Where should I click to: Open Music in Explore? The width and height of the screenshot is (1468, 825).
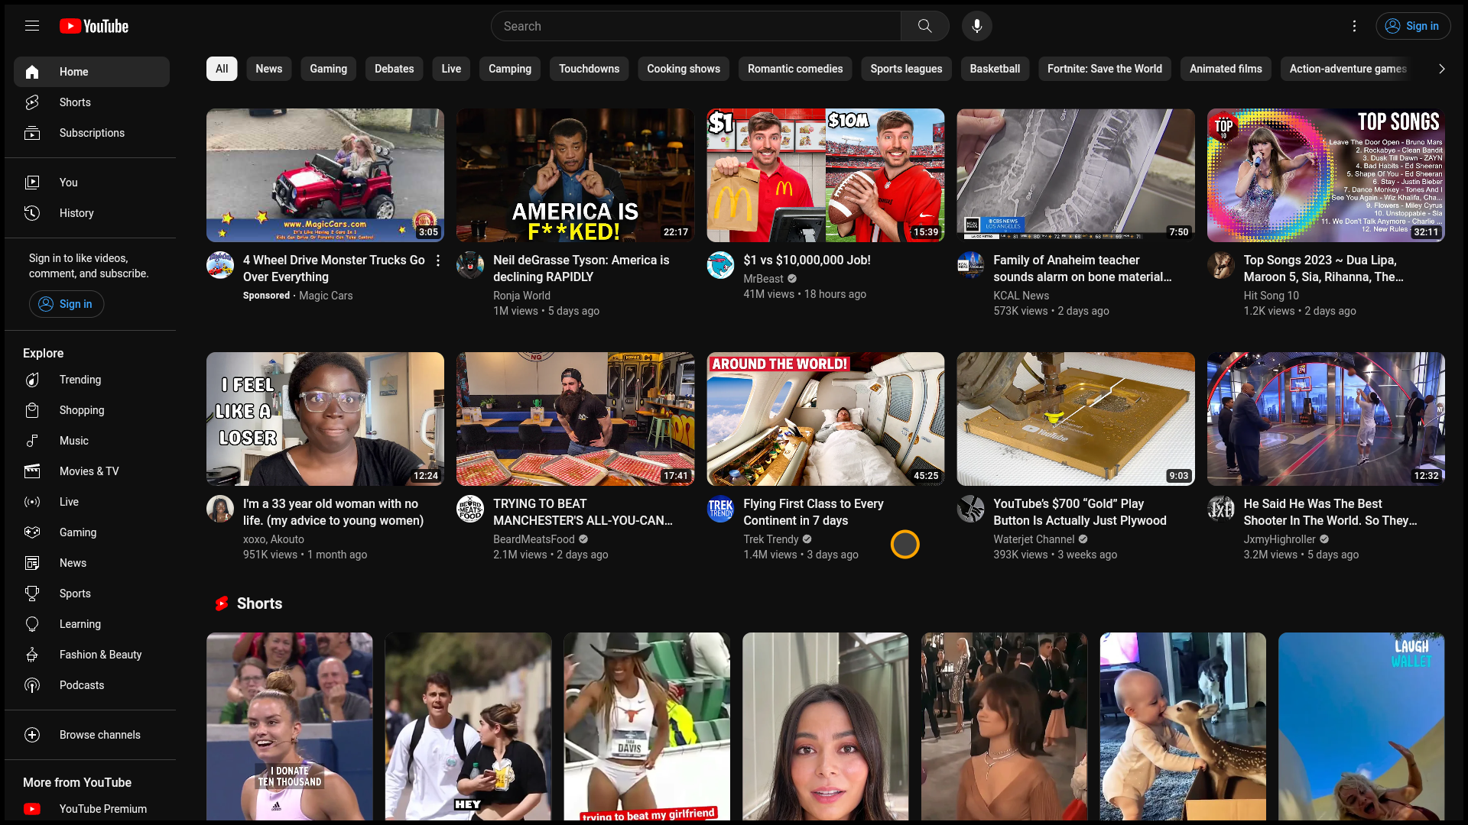coord(92,441)
